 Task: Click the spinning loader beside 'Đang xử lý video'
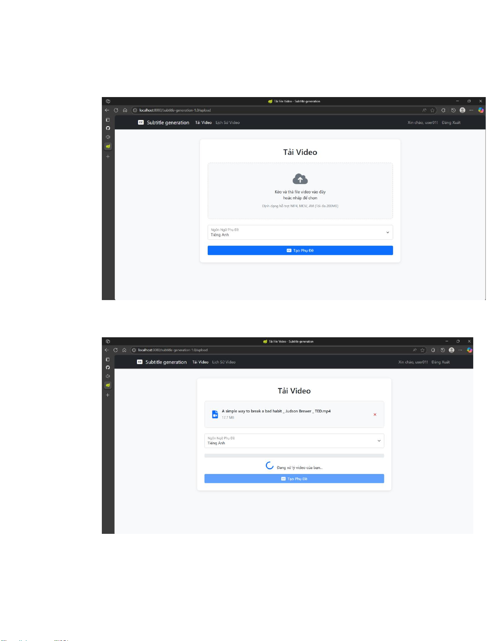[270, 465]
